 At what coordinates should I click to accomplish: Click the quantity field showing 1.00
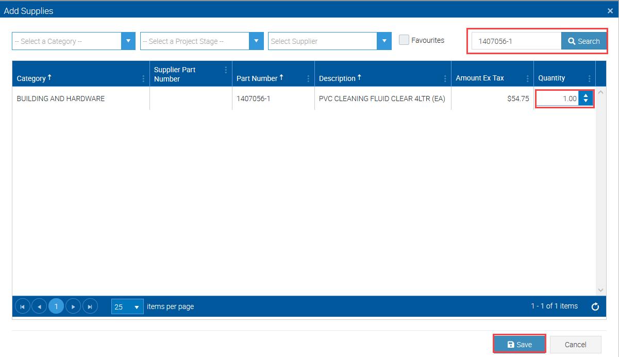click(x=558, y=98)
